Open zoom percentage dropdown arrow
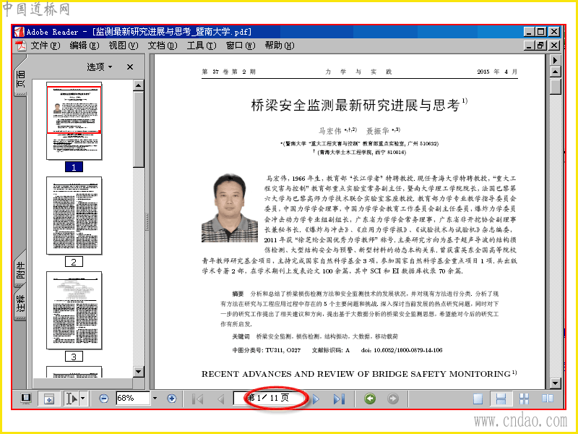This screenshot has height=434, width=578. [x=155, y=399]
